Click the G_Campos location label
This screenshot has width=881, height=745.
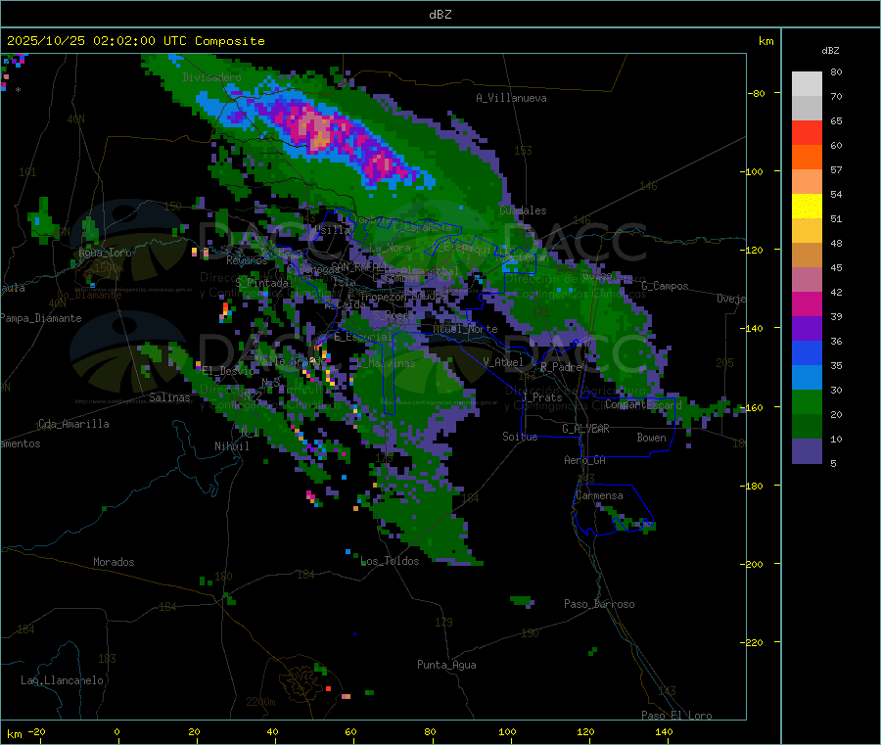(x=666, y=286)
